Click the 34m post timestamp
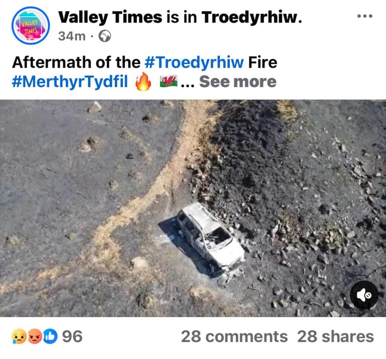Image resolution: width=386 pixels, height=359 pixels. pos(72,36)
